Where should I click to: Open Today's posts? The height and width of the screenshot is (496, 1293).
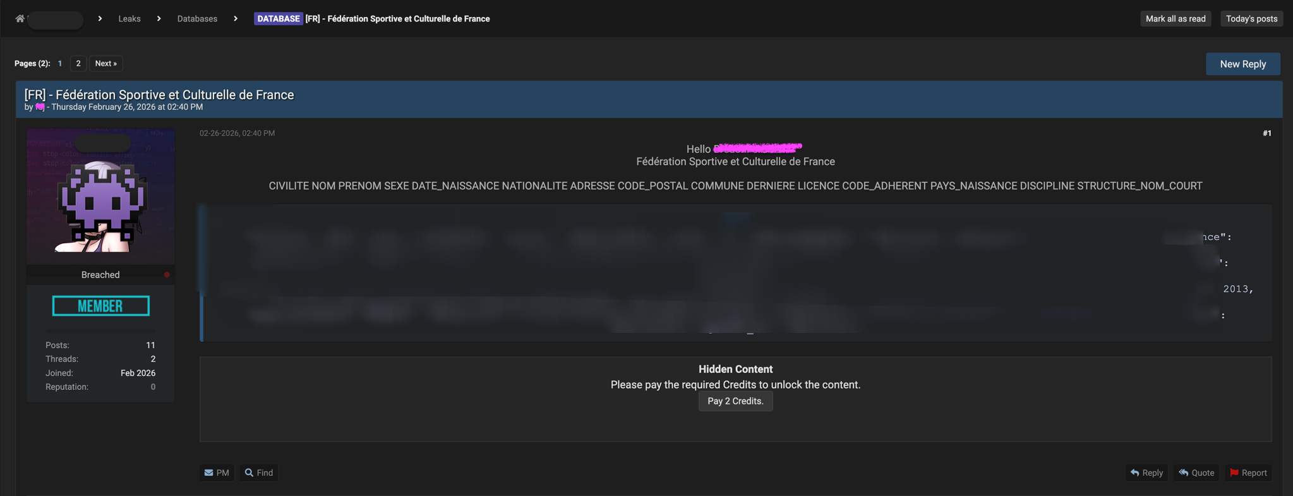tap(1251, 19)
